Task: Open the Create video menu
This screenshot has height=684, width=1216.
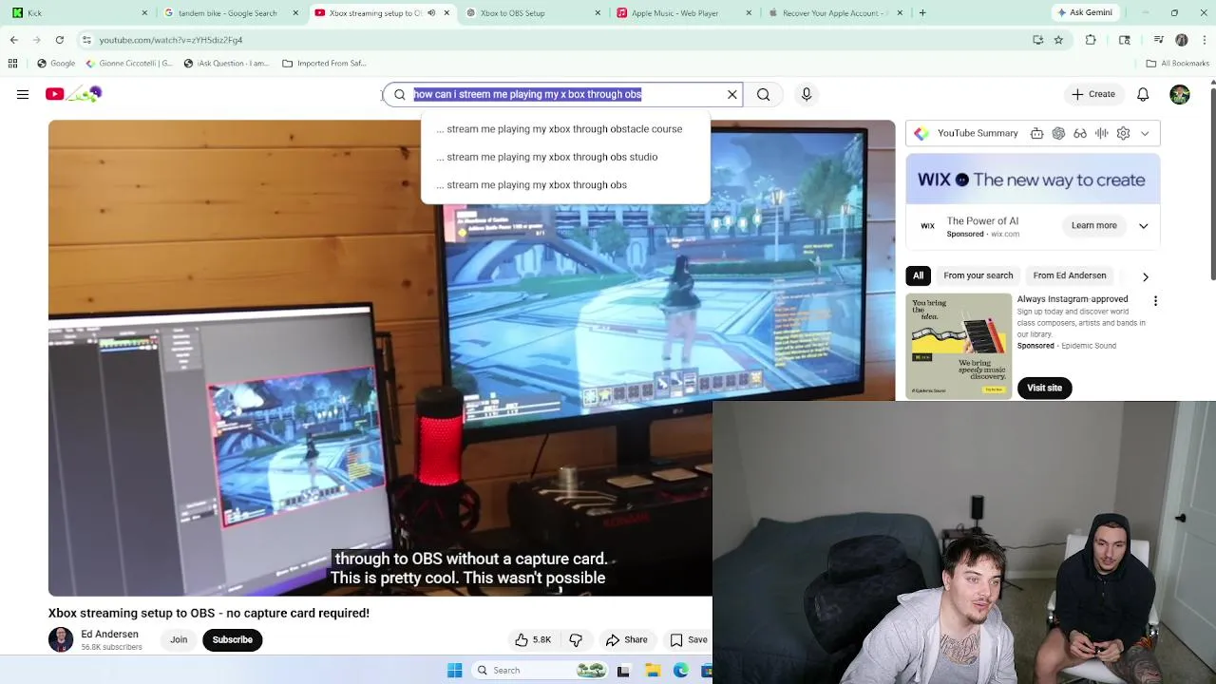Action: point(1093,94)
